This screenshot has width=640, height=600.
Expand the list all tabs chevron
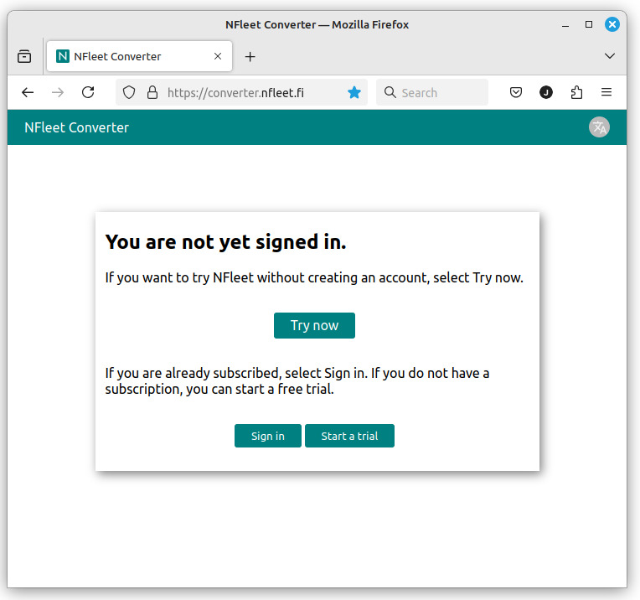coord(609,56)
